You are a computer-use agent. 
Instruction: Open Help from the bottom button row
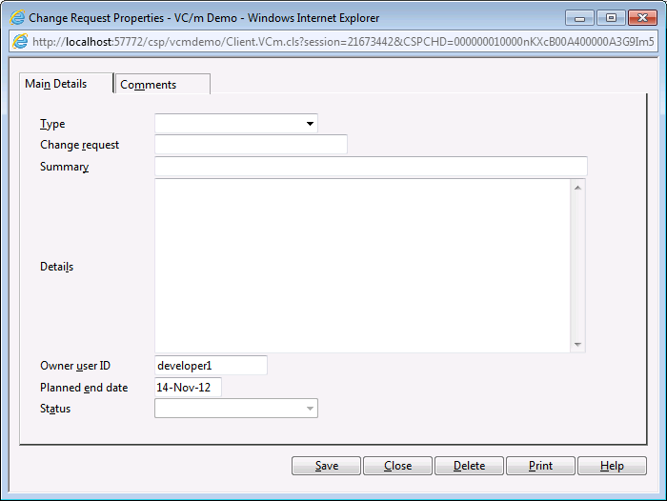tap(612, 466)
